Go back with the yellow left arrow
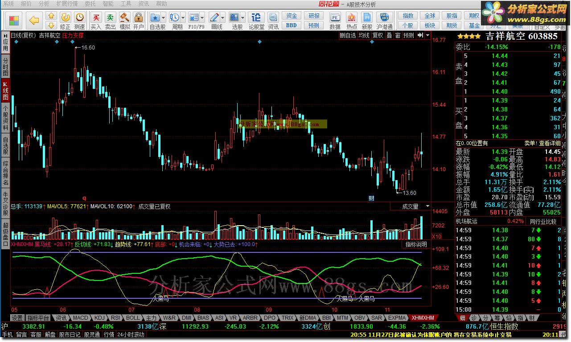571x342 pixels. tap(34, 20)
